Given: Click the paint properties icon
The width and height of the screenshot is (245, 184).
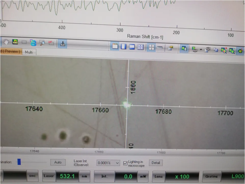Looking at the screenshot, I should 170,48.
